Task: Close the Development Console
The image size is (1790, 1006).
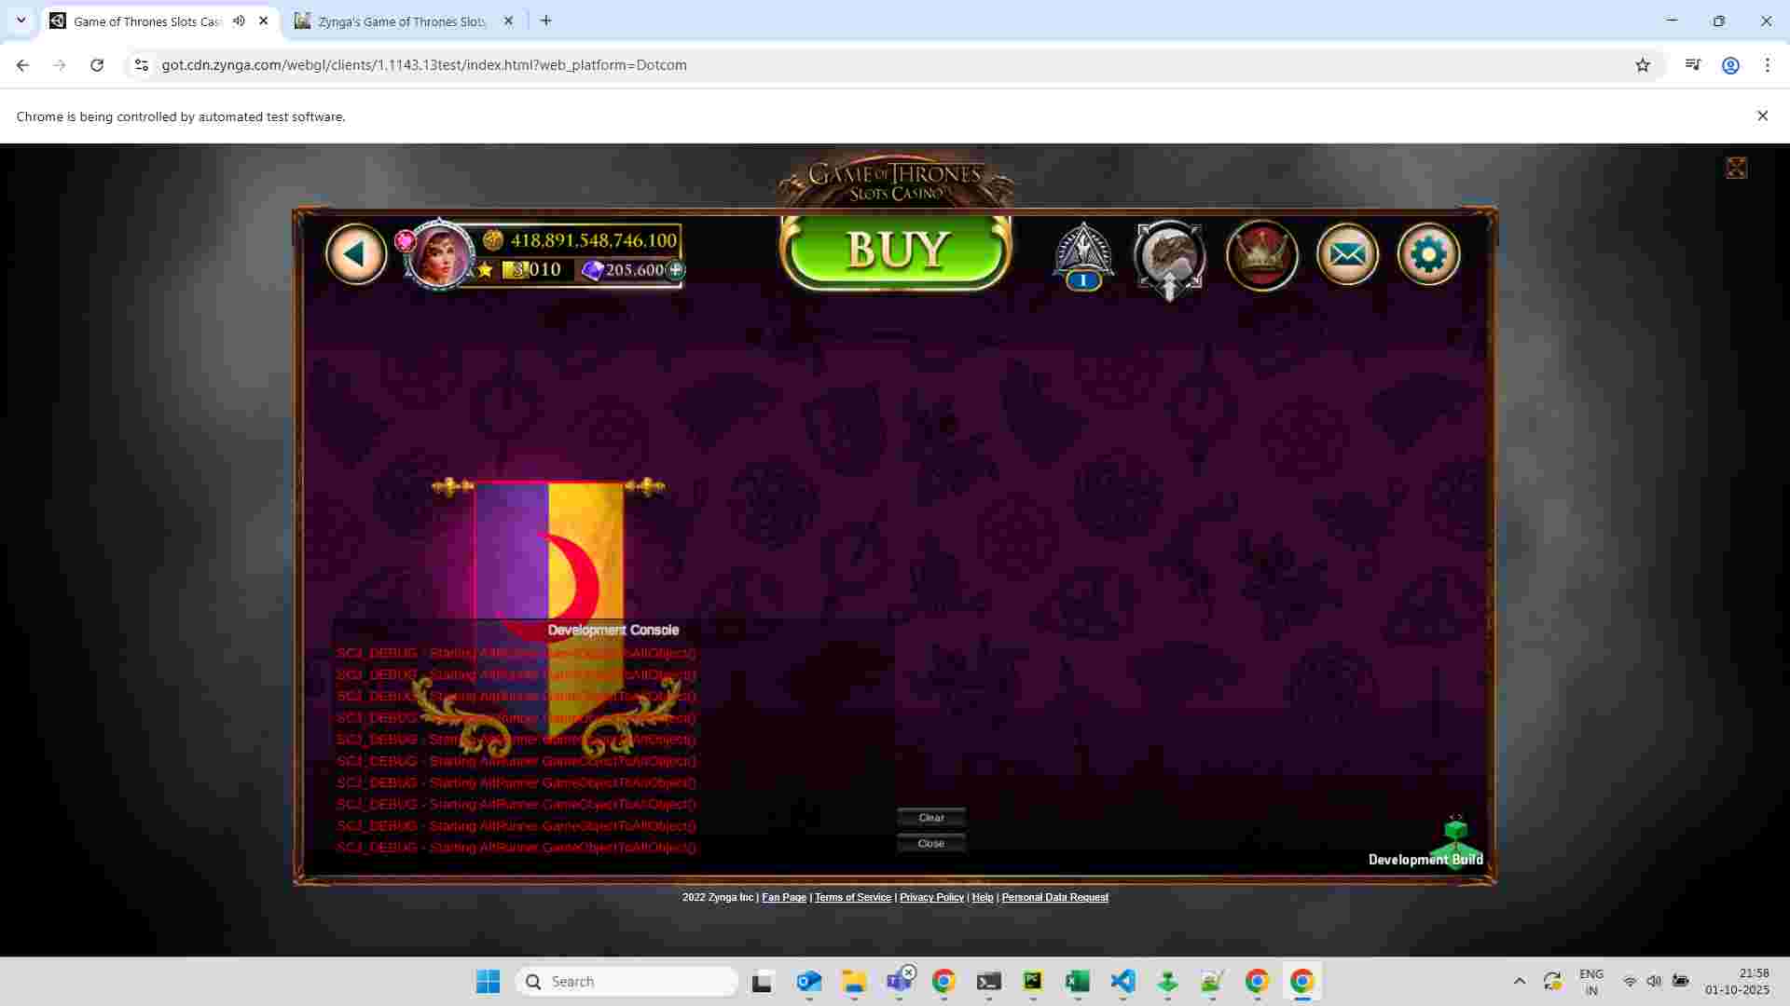Action: tap(930, 844)
